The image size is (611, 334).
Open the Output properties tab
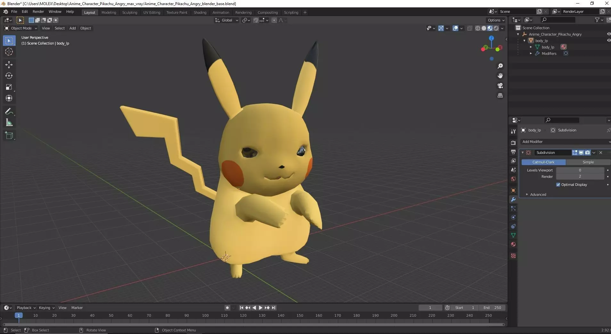(513, 152)
